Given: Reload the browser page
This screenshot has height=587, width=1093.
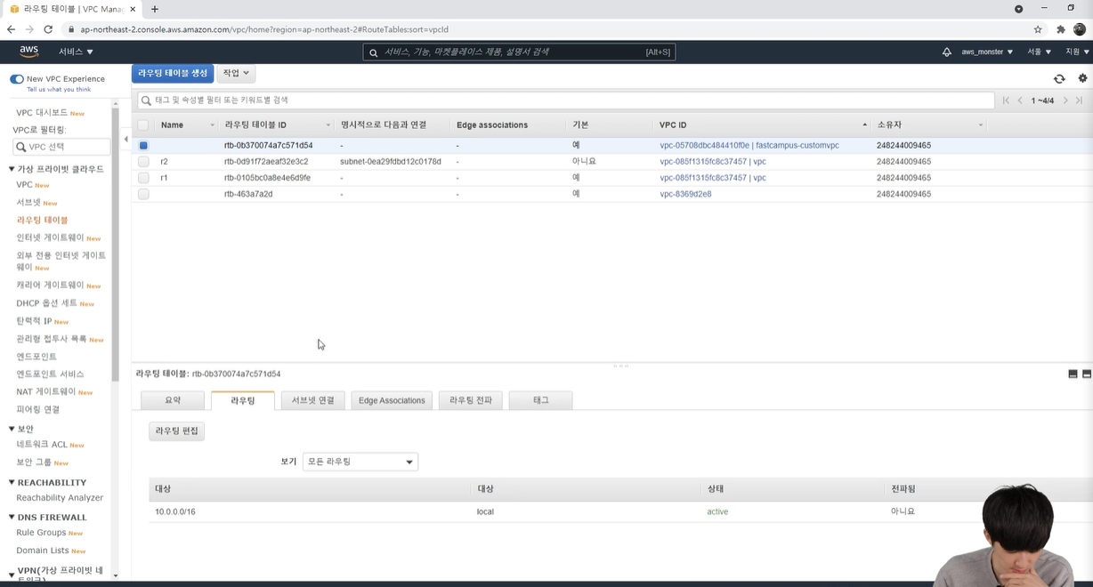Looking at the screenshot, I should 48,29.
